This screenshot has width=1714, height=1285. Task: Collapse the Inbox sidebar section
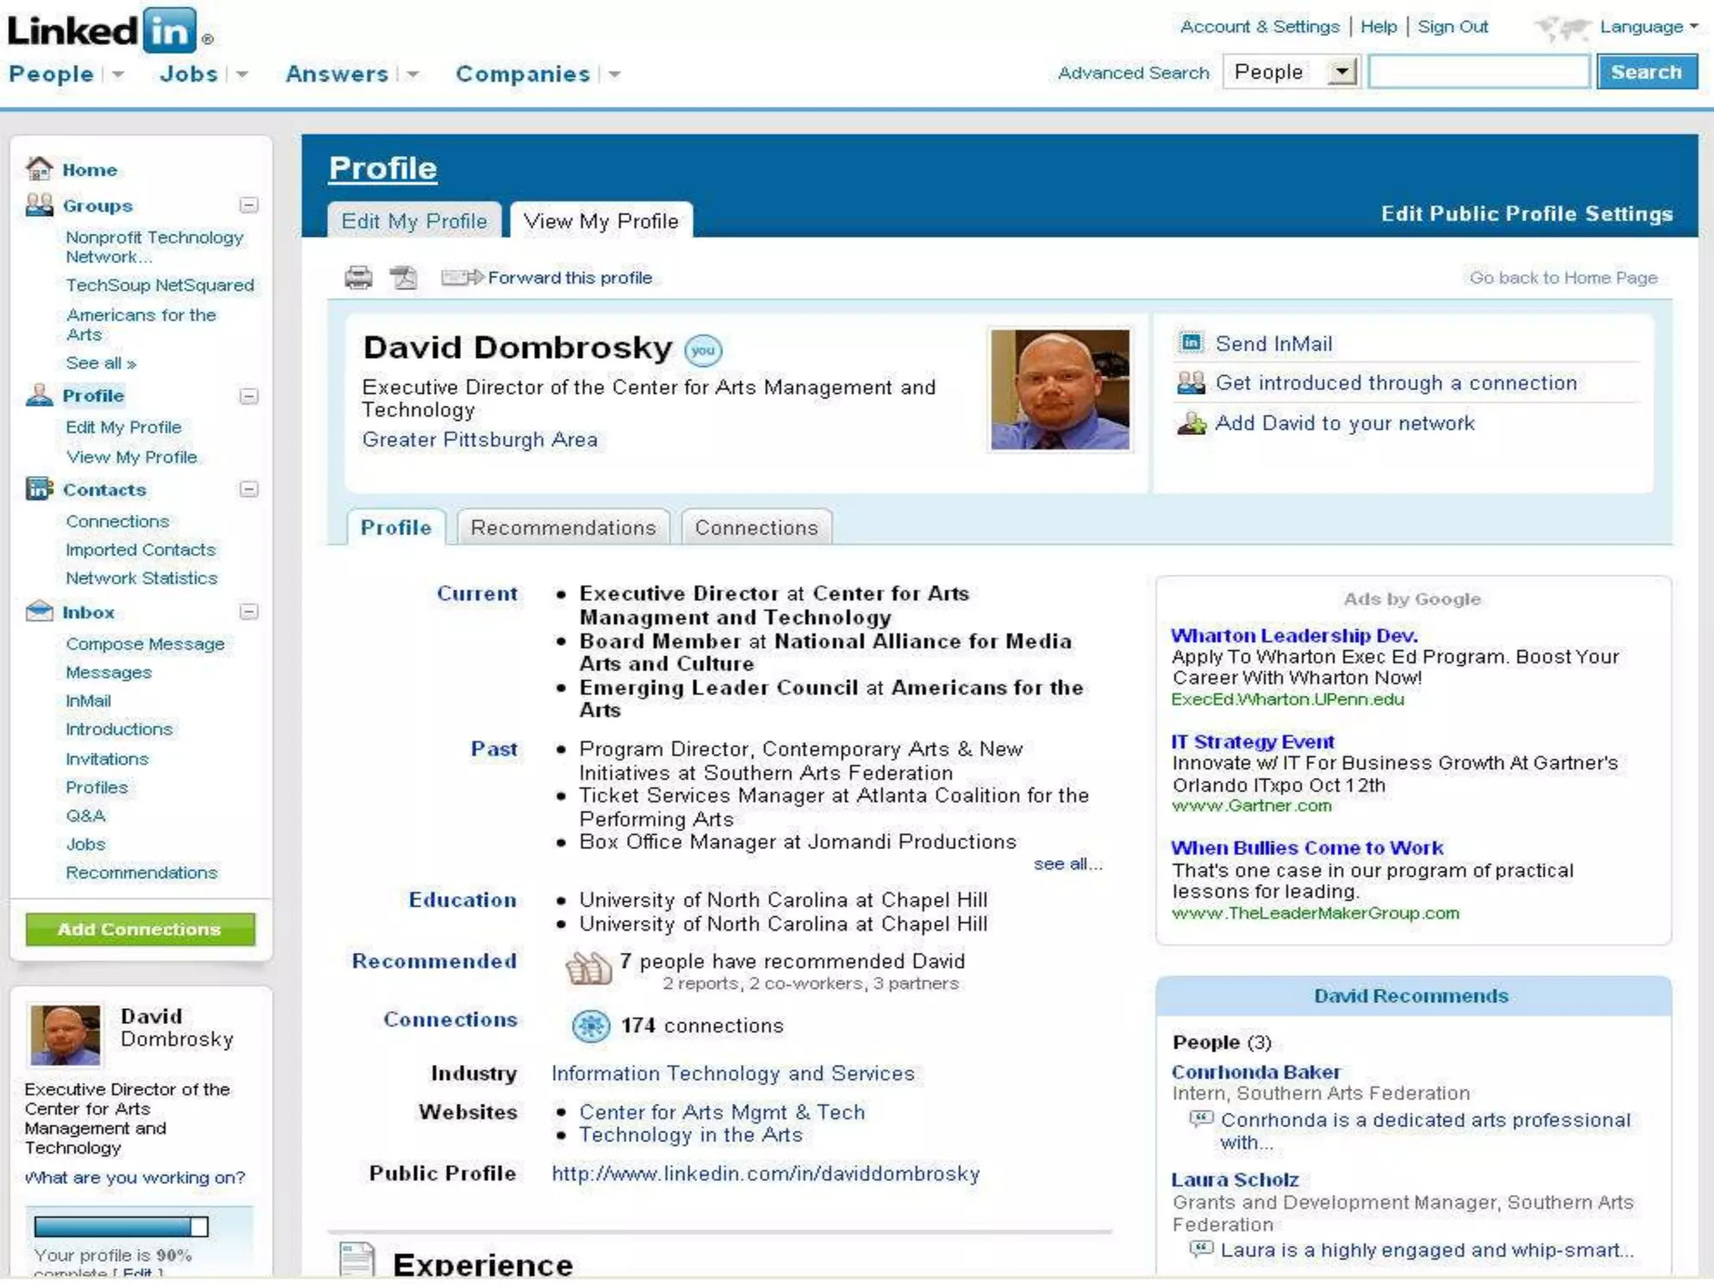pyautogui.click(x=249, y=612)
